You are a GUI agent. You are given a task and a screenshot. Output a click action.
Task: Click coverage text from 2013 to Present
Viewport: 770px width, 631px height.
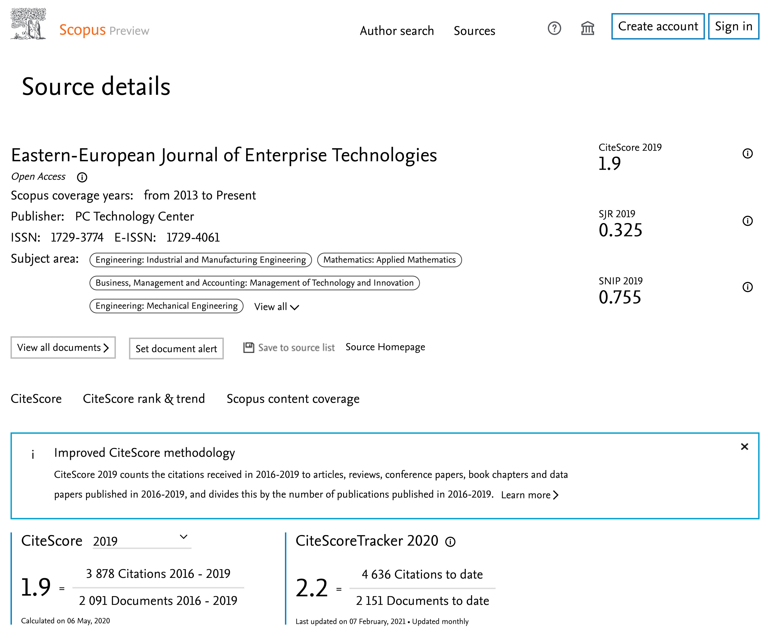pos(200,195)
